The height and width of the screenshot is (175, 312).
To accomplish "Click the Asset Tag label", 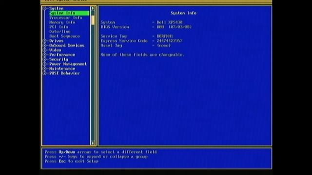I will tap(111, 45).
